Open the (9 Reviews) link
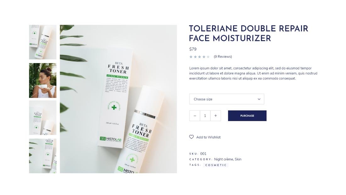The height and width of the screenshot is (195, 346). [223, 57]
